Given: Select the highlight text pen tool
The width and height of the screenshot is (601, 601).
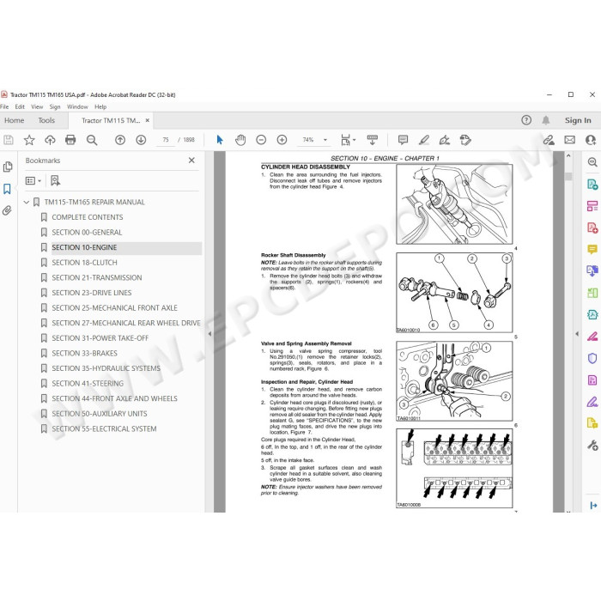Looking at the screenshot, I should [423, 140].
